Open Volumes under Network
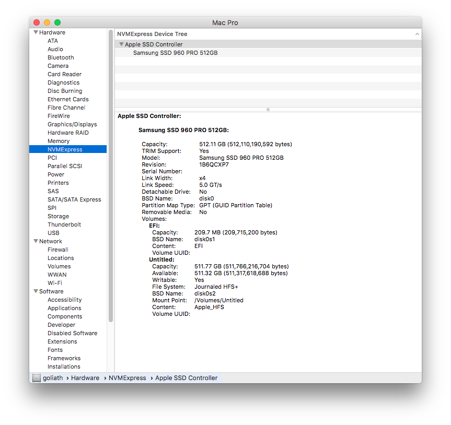This screenshot has height=425, width=451. pos(59,266)
